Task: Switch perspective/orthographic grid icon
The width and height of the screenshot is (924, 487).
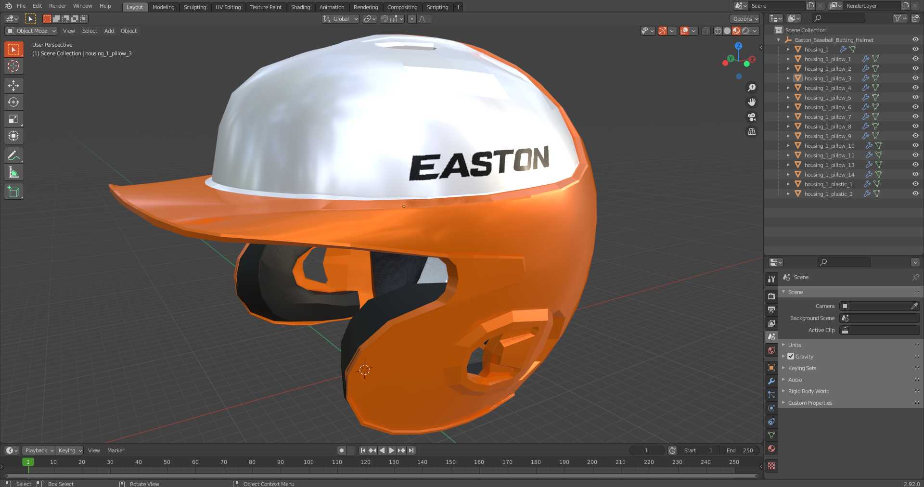Action: click(751, 131)
